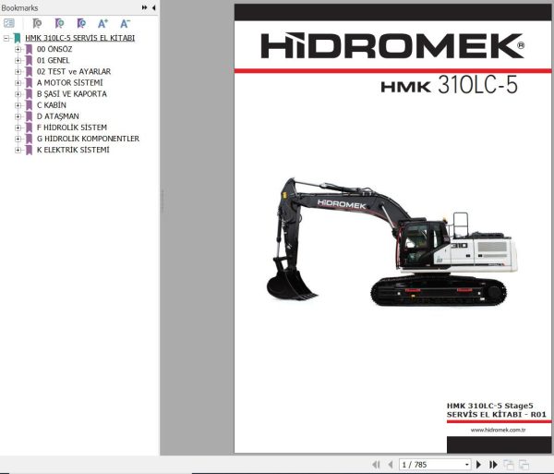The width and height of the screenshot is (554, 474).
Task: Expand the 01 GENEL bookmark
Action: [18, 60]
